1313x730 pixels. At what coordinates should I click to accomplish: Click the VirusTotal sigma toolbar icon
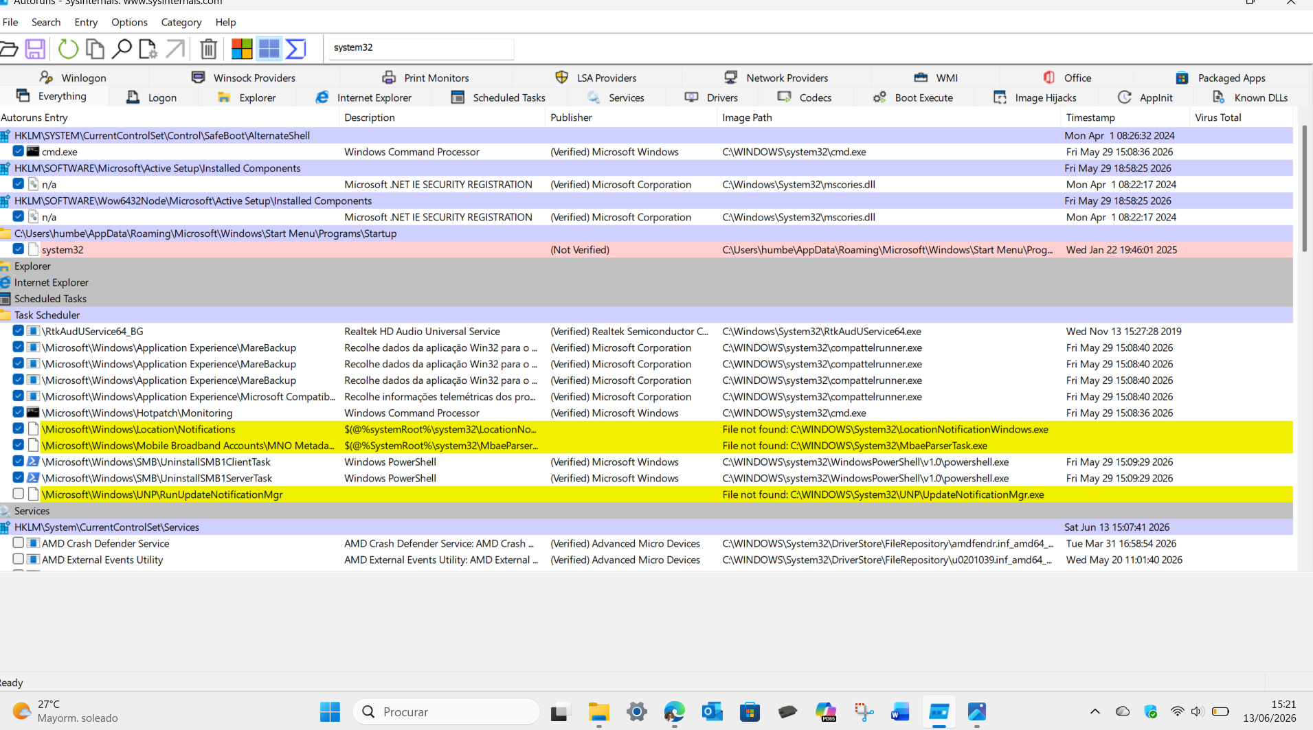pos(296,49)
